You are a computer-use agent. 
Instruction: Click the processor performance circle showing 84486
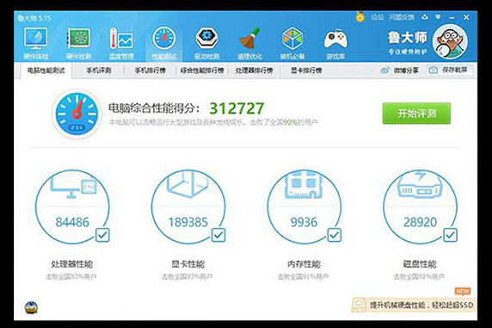[72, 207]
